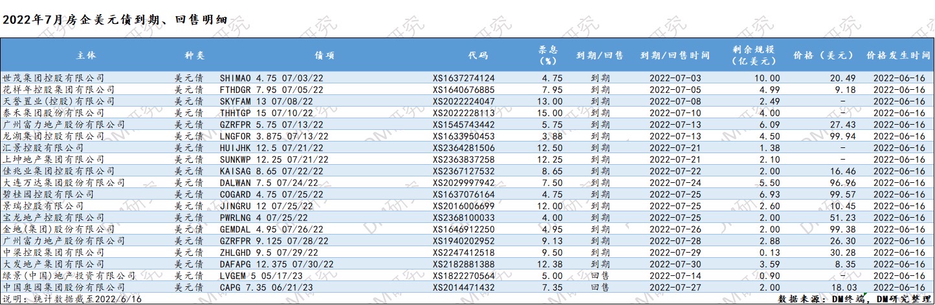Click the 票息 (%) column header
The height and width of the screenshot is (305, 935).
(548, 56)
